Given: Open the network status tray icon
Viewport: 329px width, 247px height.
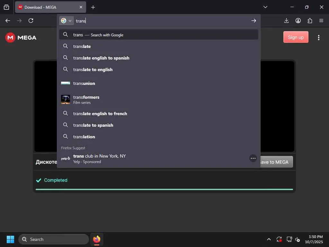Looking at the screenshot, I should pyautogui.click(x=289, y=239).
